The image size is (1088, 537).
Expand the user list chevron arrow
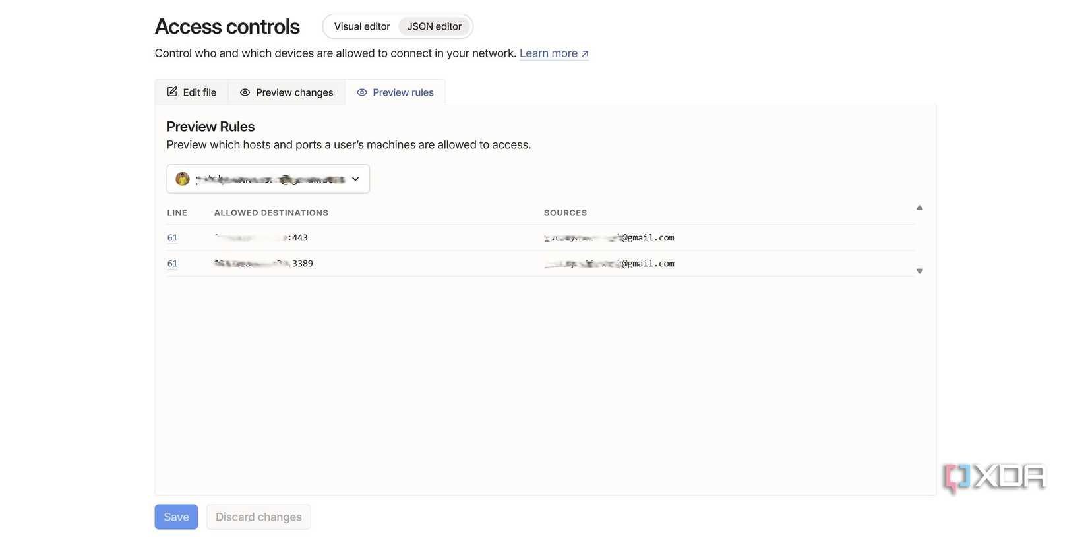(x=355, y=179)
